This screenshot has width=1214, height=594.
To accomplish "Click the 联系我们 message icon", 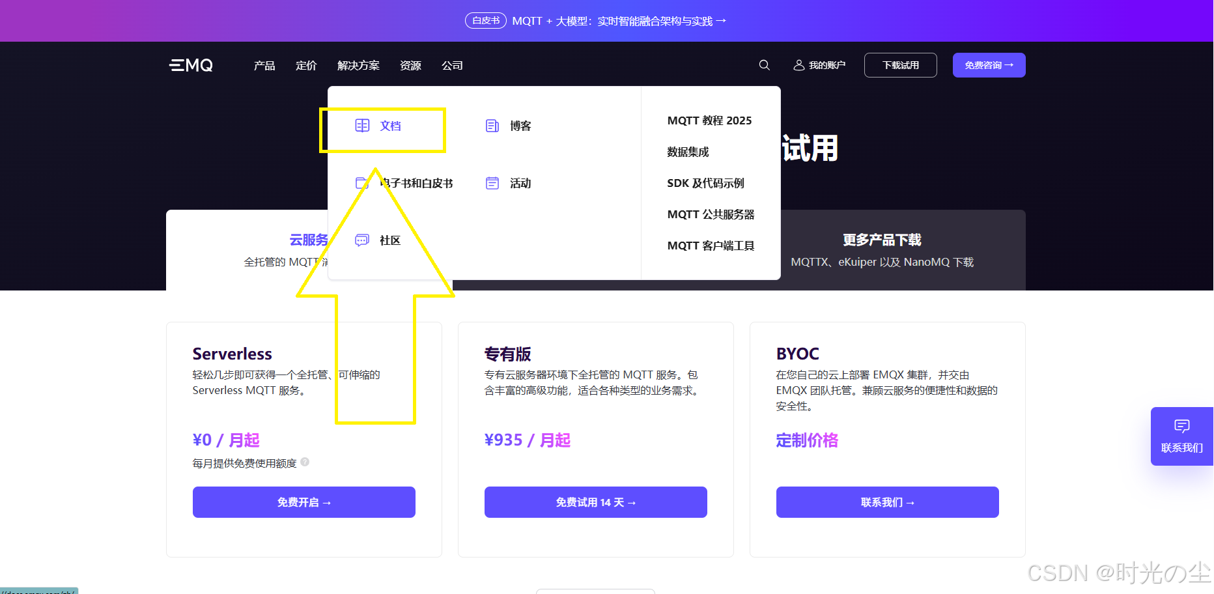I will click(x=1182, y=426).
